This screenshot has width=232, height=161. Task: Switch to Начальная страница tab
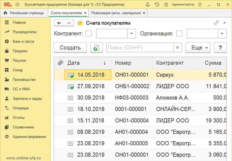[x=24, y=13]
